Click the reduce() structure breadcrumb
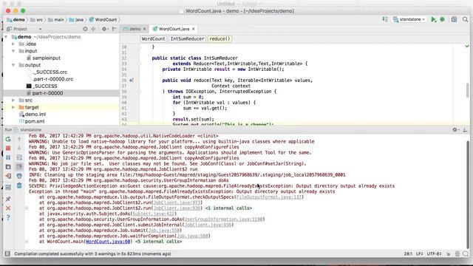Viewport: 473px width, 266px height. click(x=220, y=39)
